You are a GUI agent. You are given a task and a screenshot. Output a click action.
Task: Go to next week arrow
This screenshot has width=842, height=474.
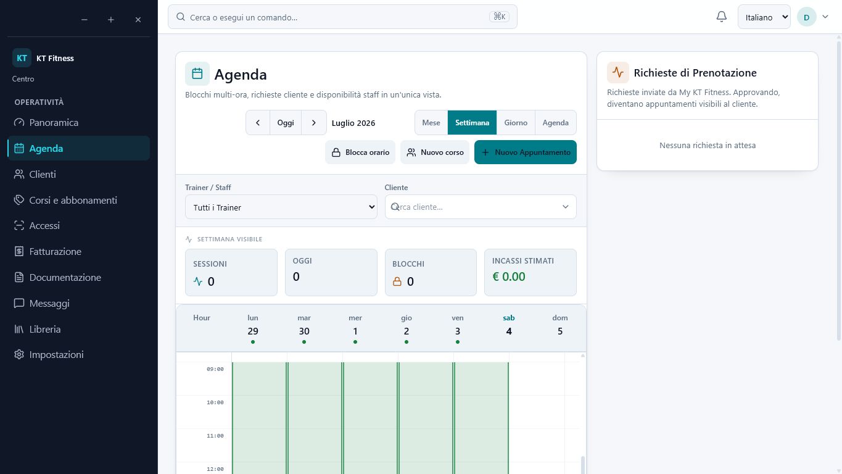point(314,122)
